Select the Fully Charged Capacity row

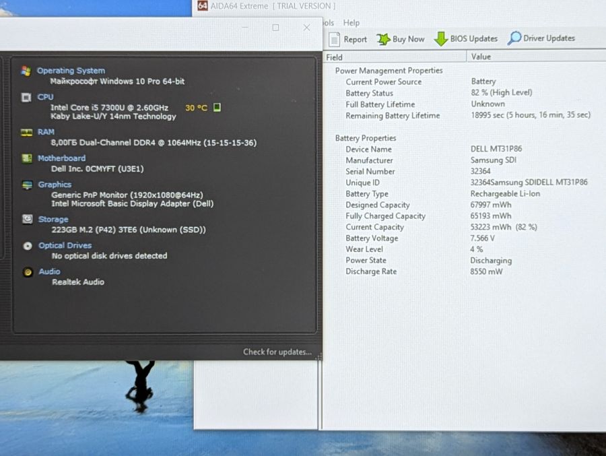point(464,216)
